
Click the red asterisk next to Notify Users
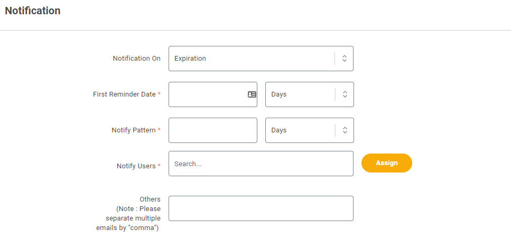click(x=159, y=166)
